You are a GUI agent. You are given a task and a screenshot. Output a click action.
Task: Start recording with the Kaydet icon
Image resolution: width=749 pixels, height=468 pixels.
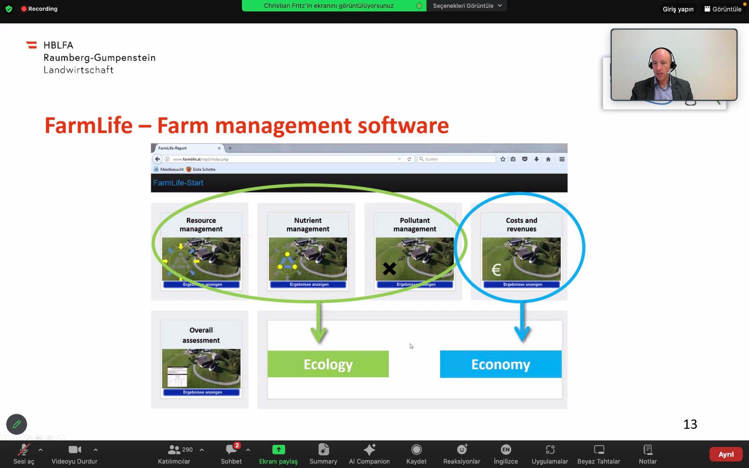pyautogui.click(x=416, y=450)
